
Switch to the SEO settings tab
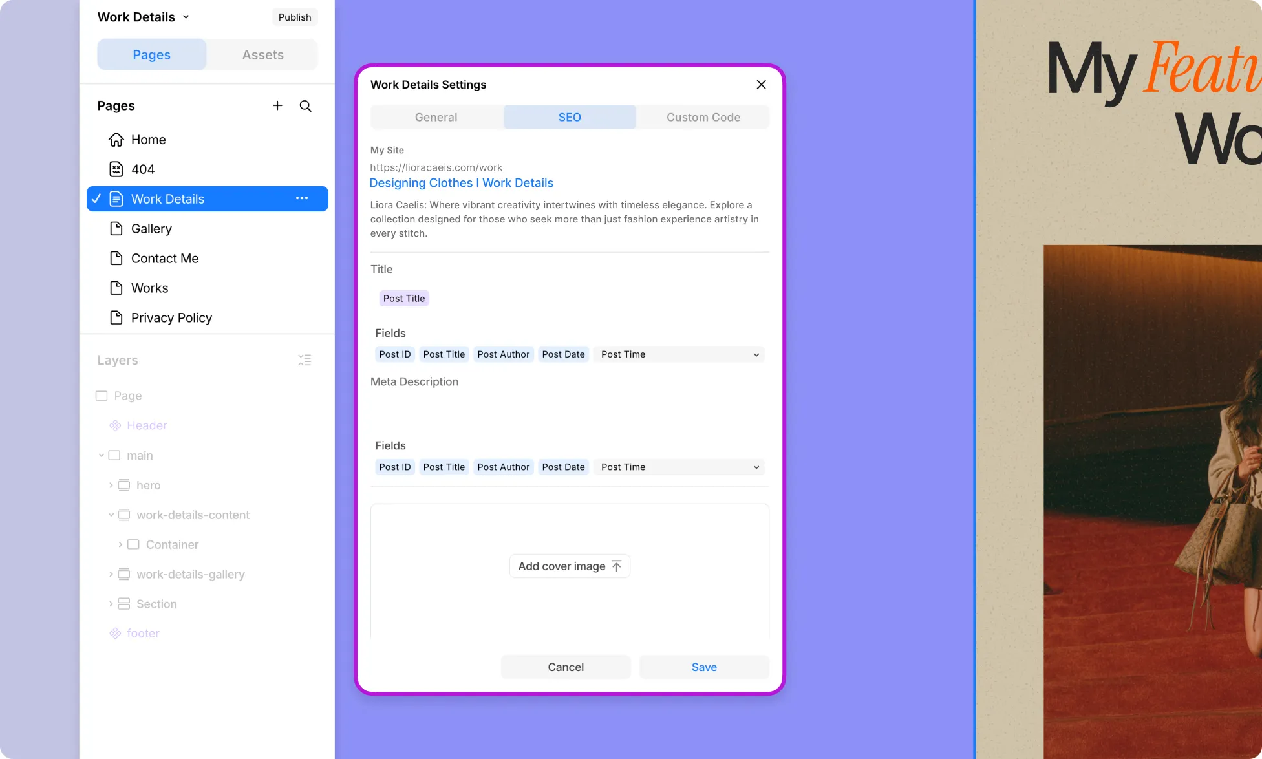click(x=570, y=117)
